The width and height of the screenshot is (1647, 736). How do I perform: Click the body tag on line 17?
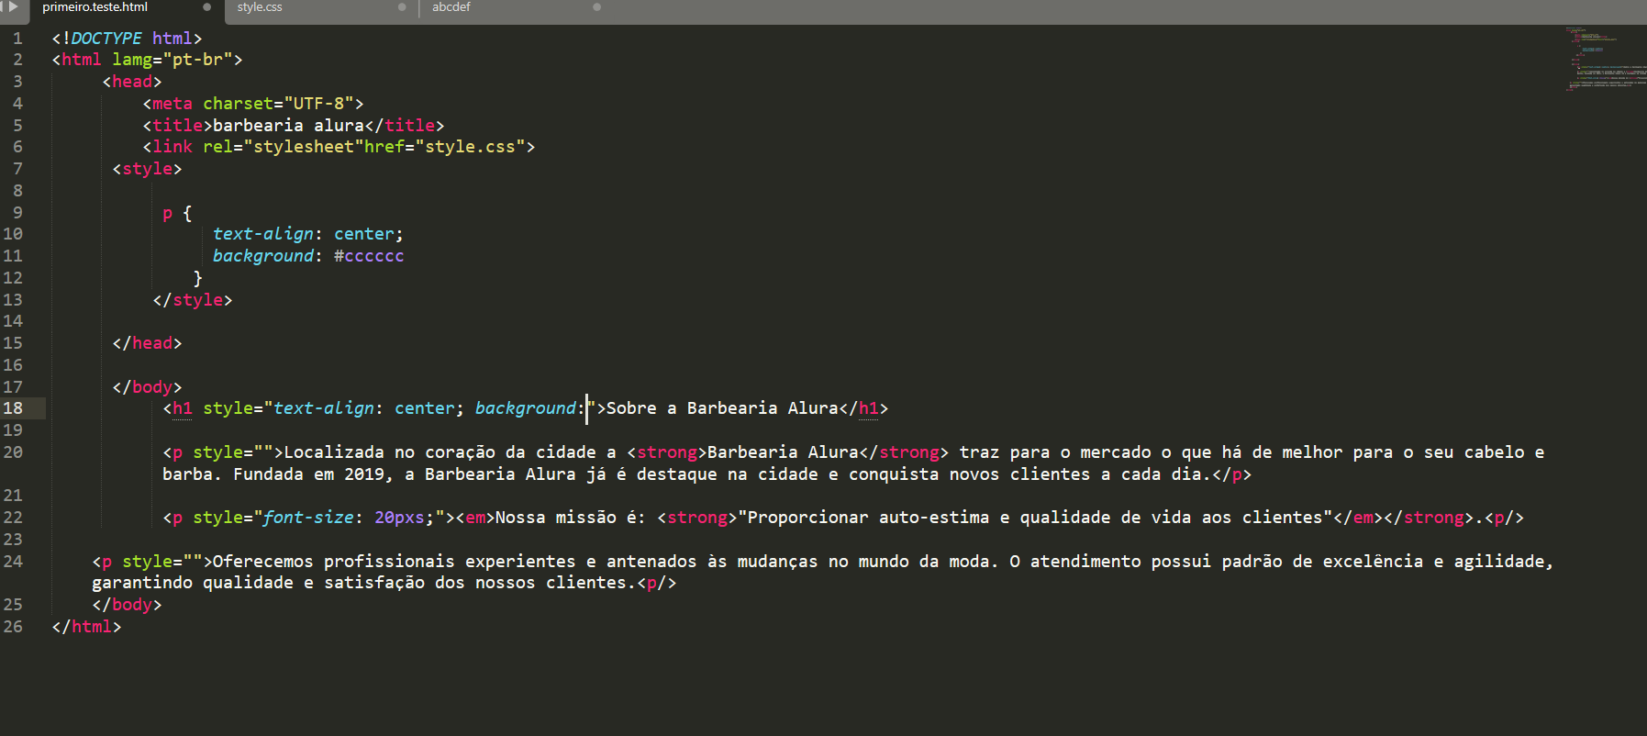[x=147, y=387]
